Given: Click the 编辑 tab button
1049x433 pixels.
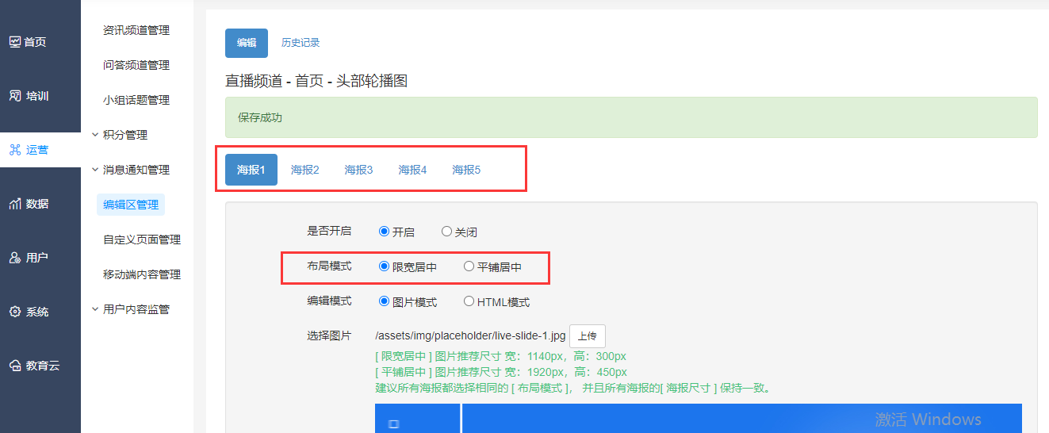Looking at the screenshot, I should [247, 43].
